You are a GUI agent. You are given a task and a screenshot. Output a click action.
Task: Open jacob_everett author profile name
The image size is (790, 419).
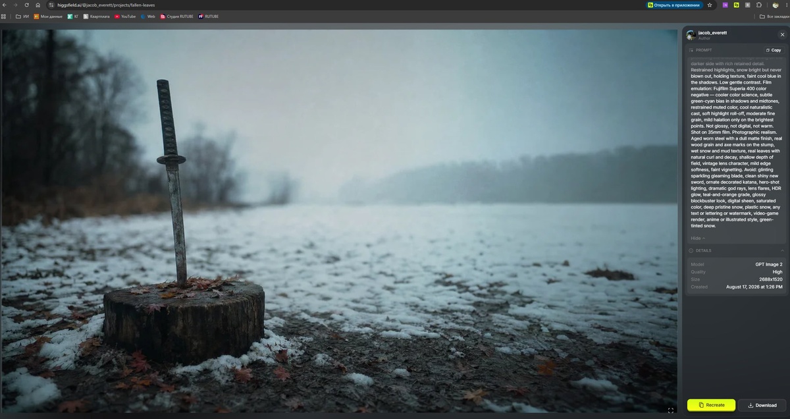click(712, 32)
